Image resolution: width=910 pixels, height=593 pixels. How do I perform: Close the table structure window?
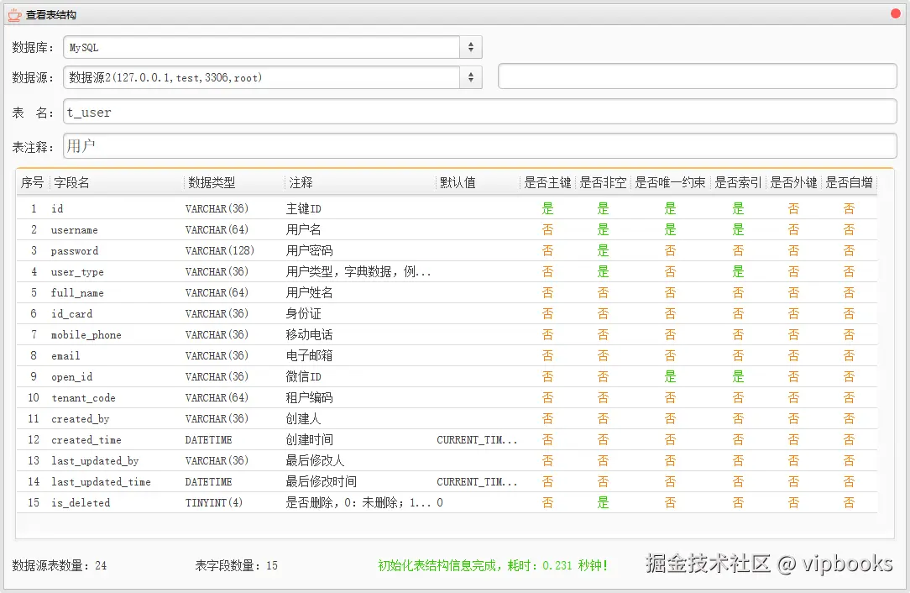click(x=896, y=13)
